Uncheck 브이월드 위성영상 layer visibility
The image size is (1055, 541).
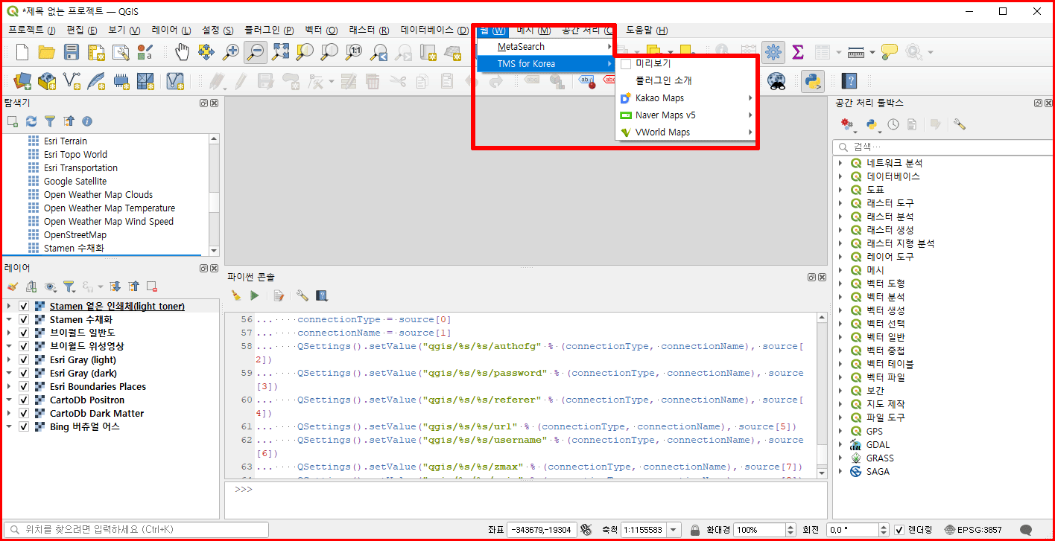pyautogui.click(x=24, y=347)
